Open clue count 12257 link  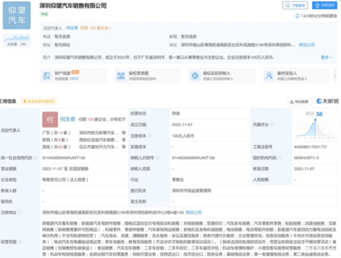tap(74, 79)
